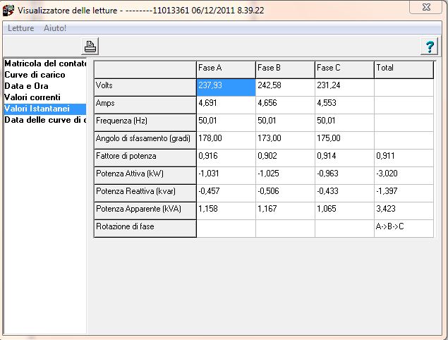
Task: Click the application icon in the title bar
Action: pos(8,10)
